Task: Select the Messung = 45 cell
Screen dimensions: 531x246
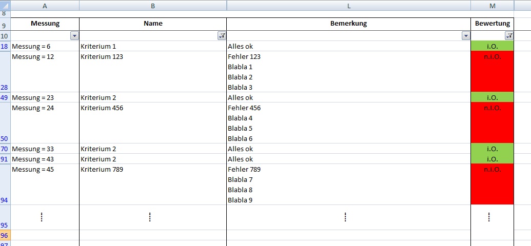Action: click(x=45, y=184)
